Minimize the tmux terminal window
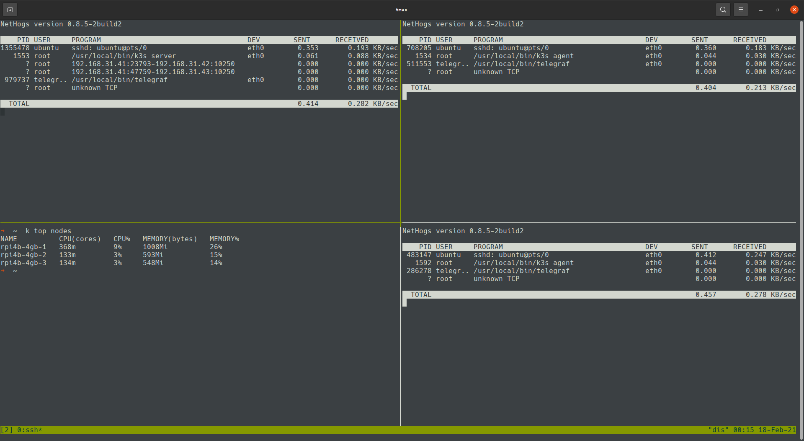Image resolution: width=804 pixels, height=441 pixels. point(760,10)
